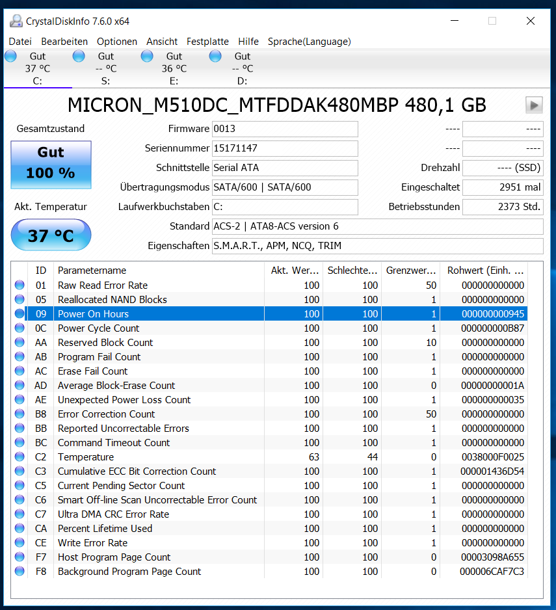The image size is (556, 610).
Task: Click the Schnittstelle field Serial ATA
Action: point(285,168)
